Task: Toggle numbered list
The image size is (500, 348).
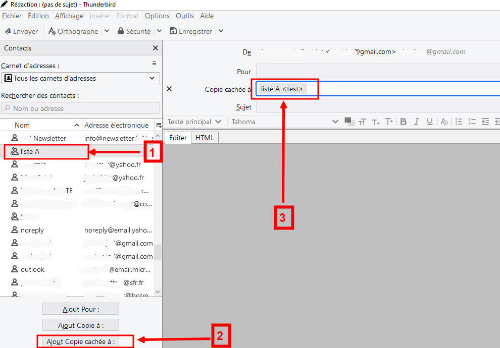Action: click(472, 122)
